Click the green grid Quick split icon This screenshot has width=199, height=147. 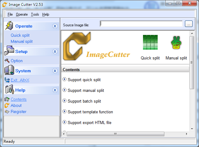pyautogui.click(x=150, y=42)
